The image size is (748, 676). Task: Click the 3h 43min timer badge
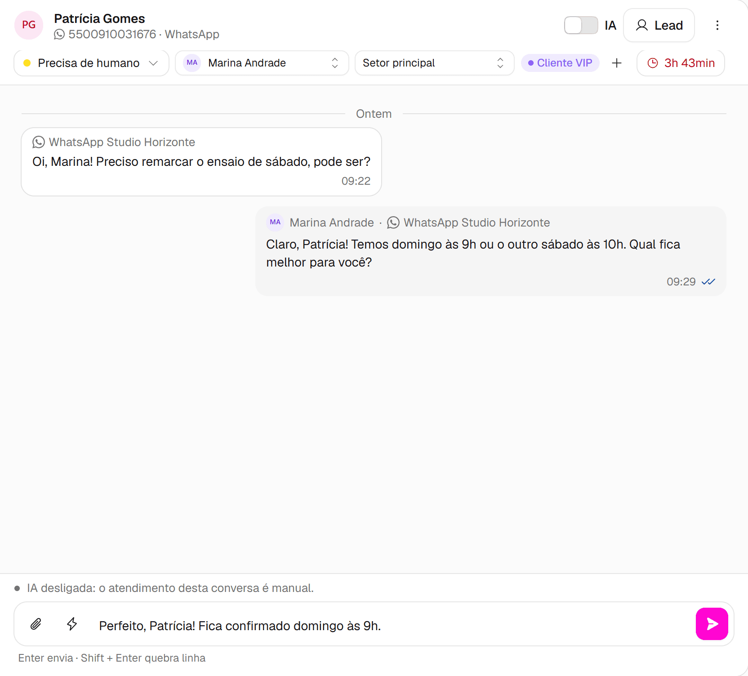(x=681, y=63)
